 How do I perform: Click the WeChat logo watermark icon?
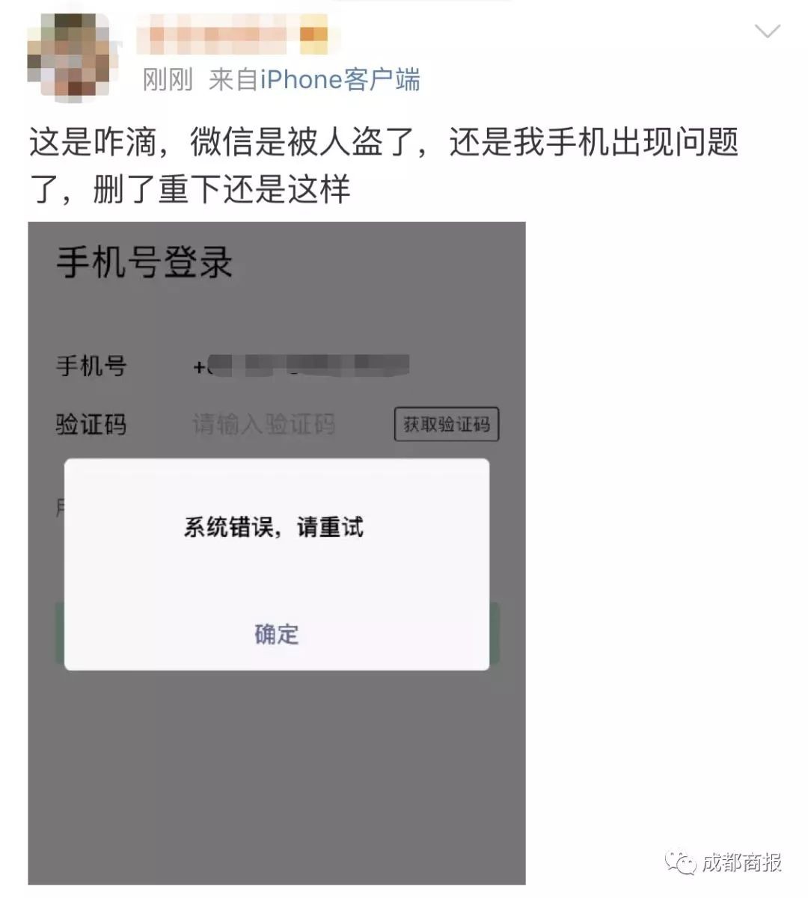point(681,862)
